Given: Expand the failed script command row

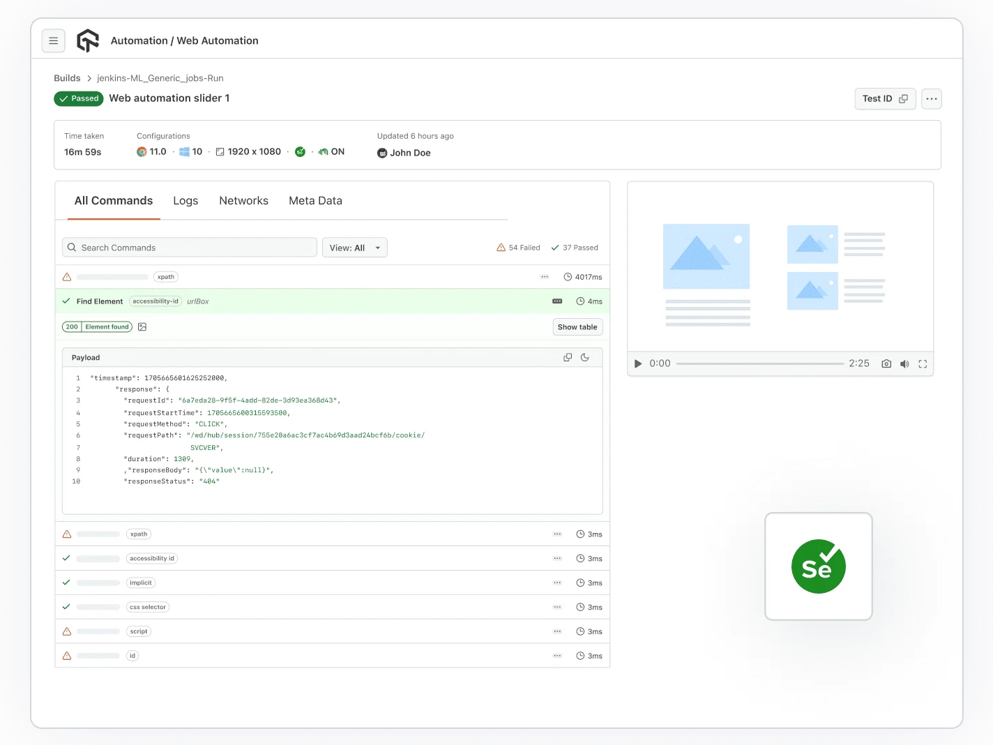Looking at the screenshot, I should click(332, 631).
